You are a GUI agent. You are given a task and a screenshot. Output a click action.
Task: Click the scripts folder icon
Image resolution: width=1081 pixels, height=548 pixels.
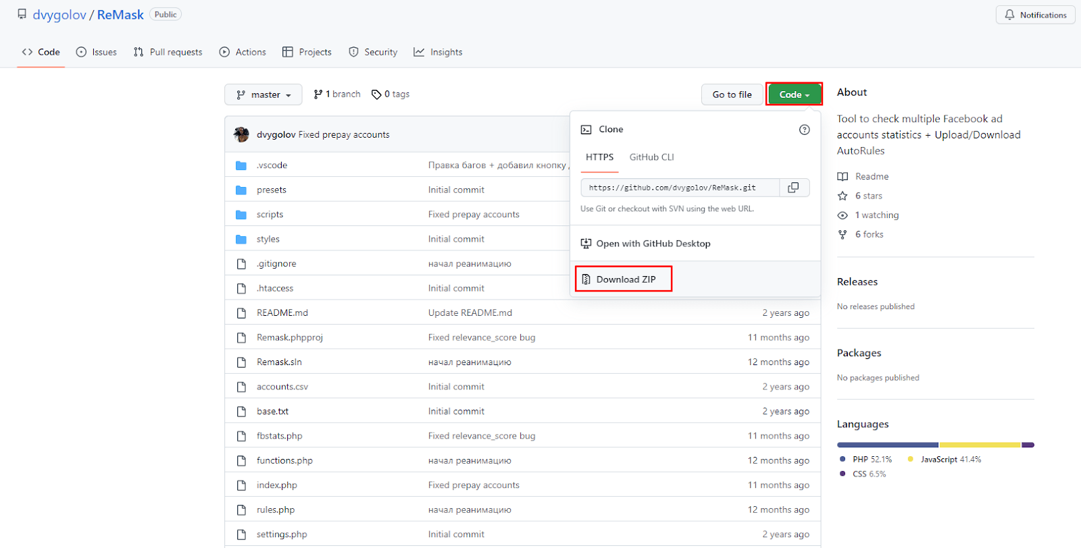241,215
